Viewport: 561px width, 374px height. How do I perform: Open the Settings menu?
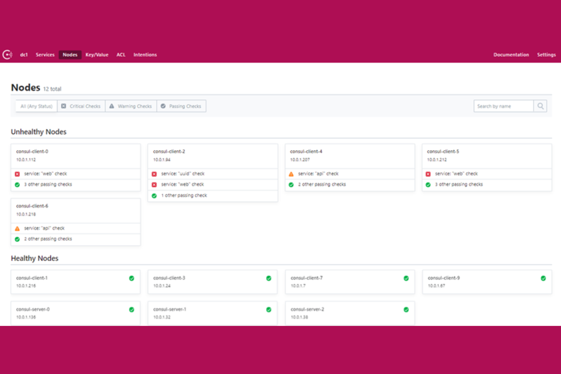546,55
